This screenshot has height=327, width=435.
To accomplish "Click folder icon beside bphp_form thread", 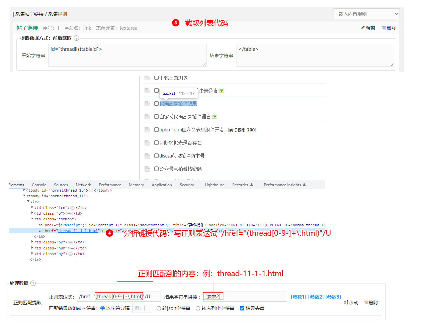I will pos(147,130).
